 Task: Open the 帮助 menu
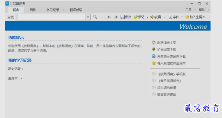click(202, 10)
